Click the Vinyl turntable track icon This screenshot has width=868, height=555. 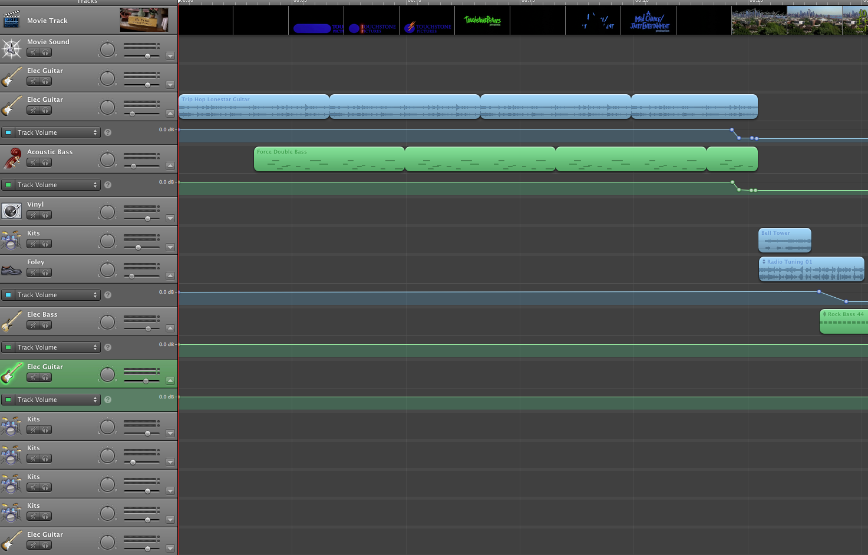click(12, 211)
